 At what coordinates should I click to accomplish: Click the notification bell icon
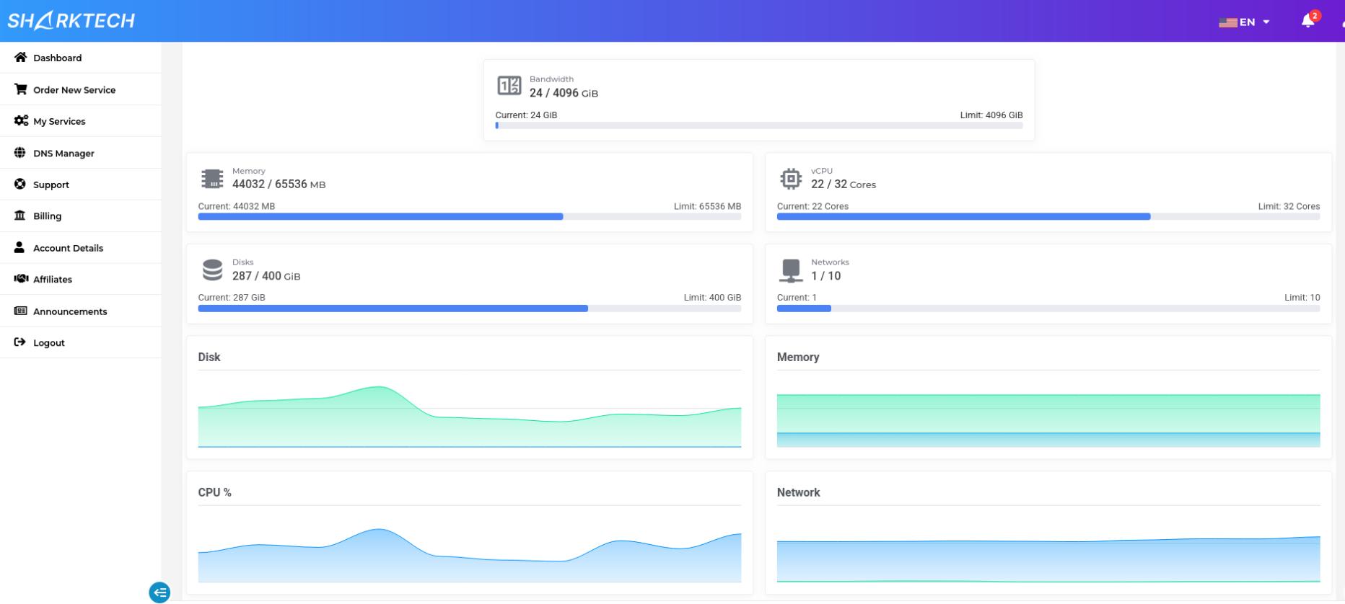click(1307, 21)
